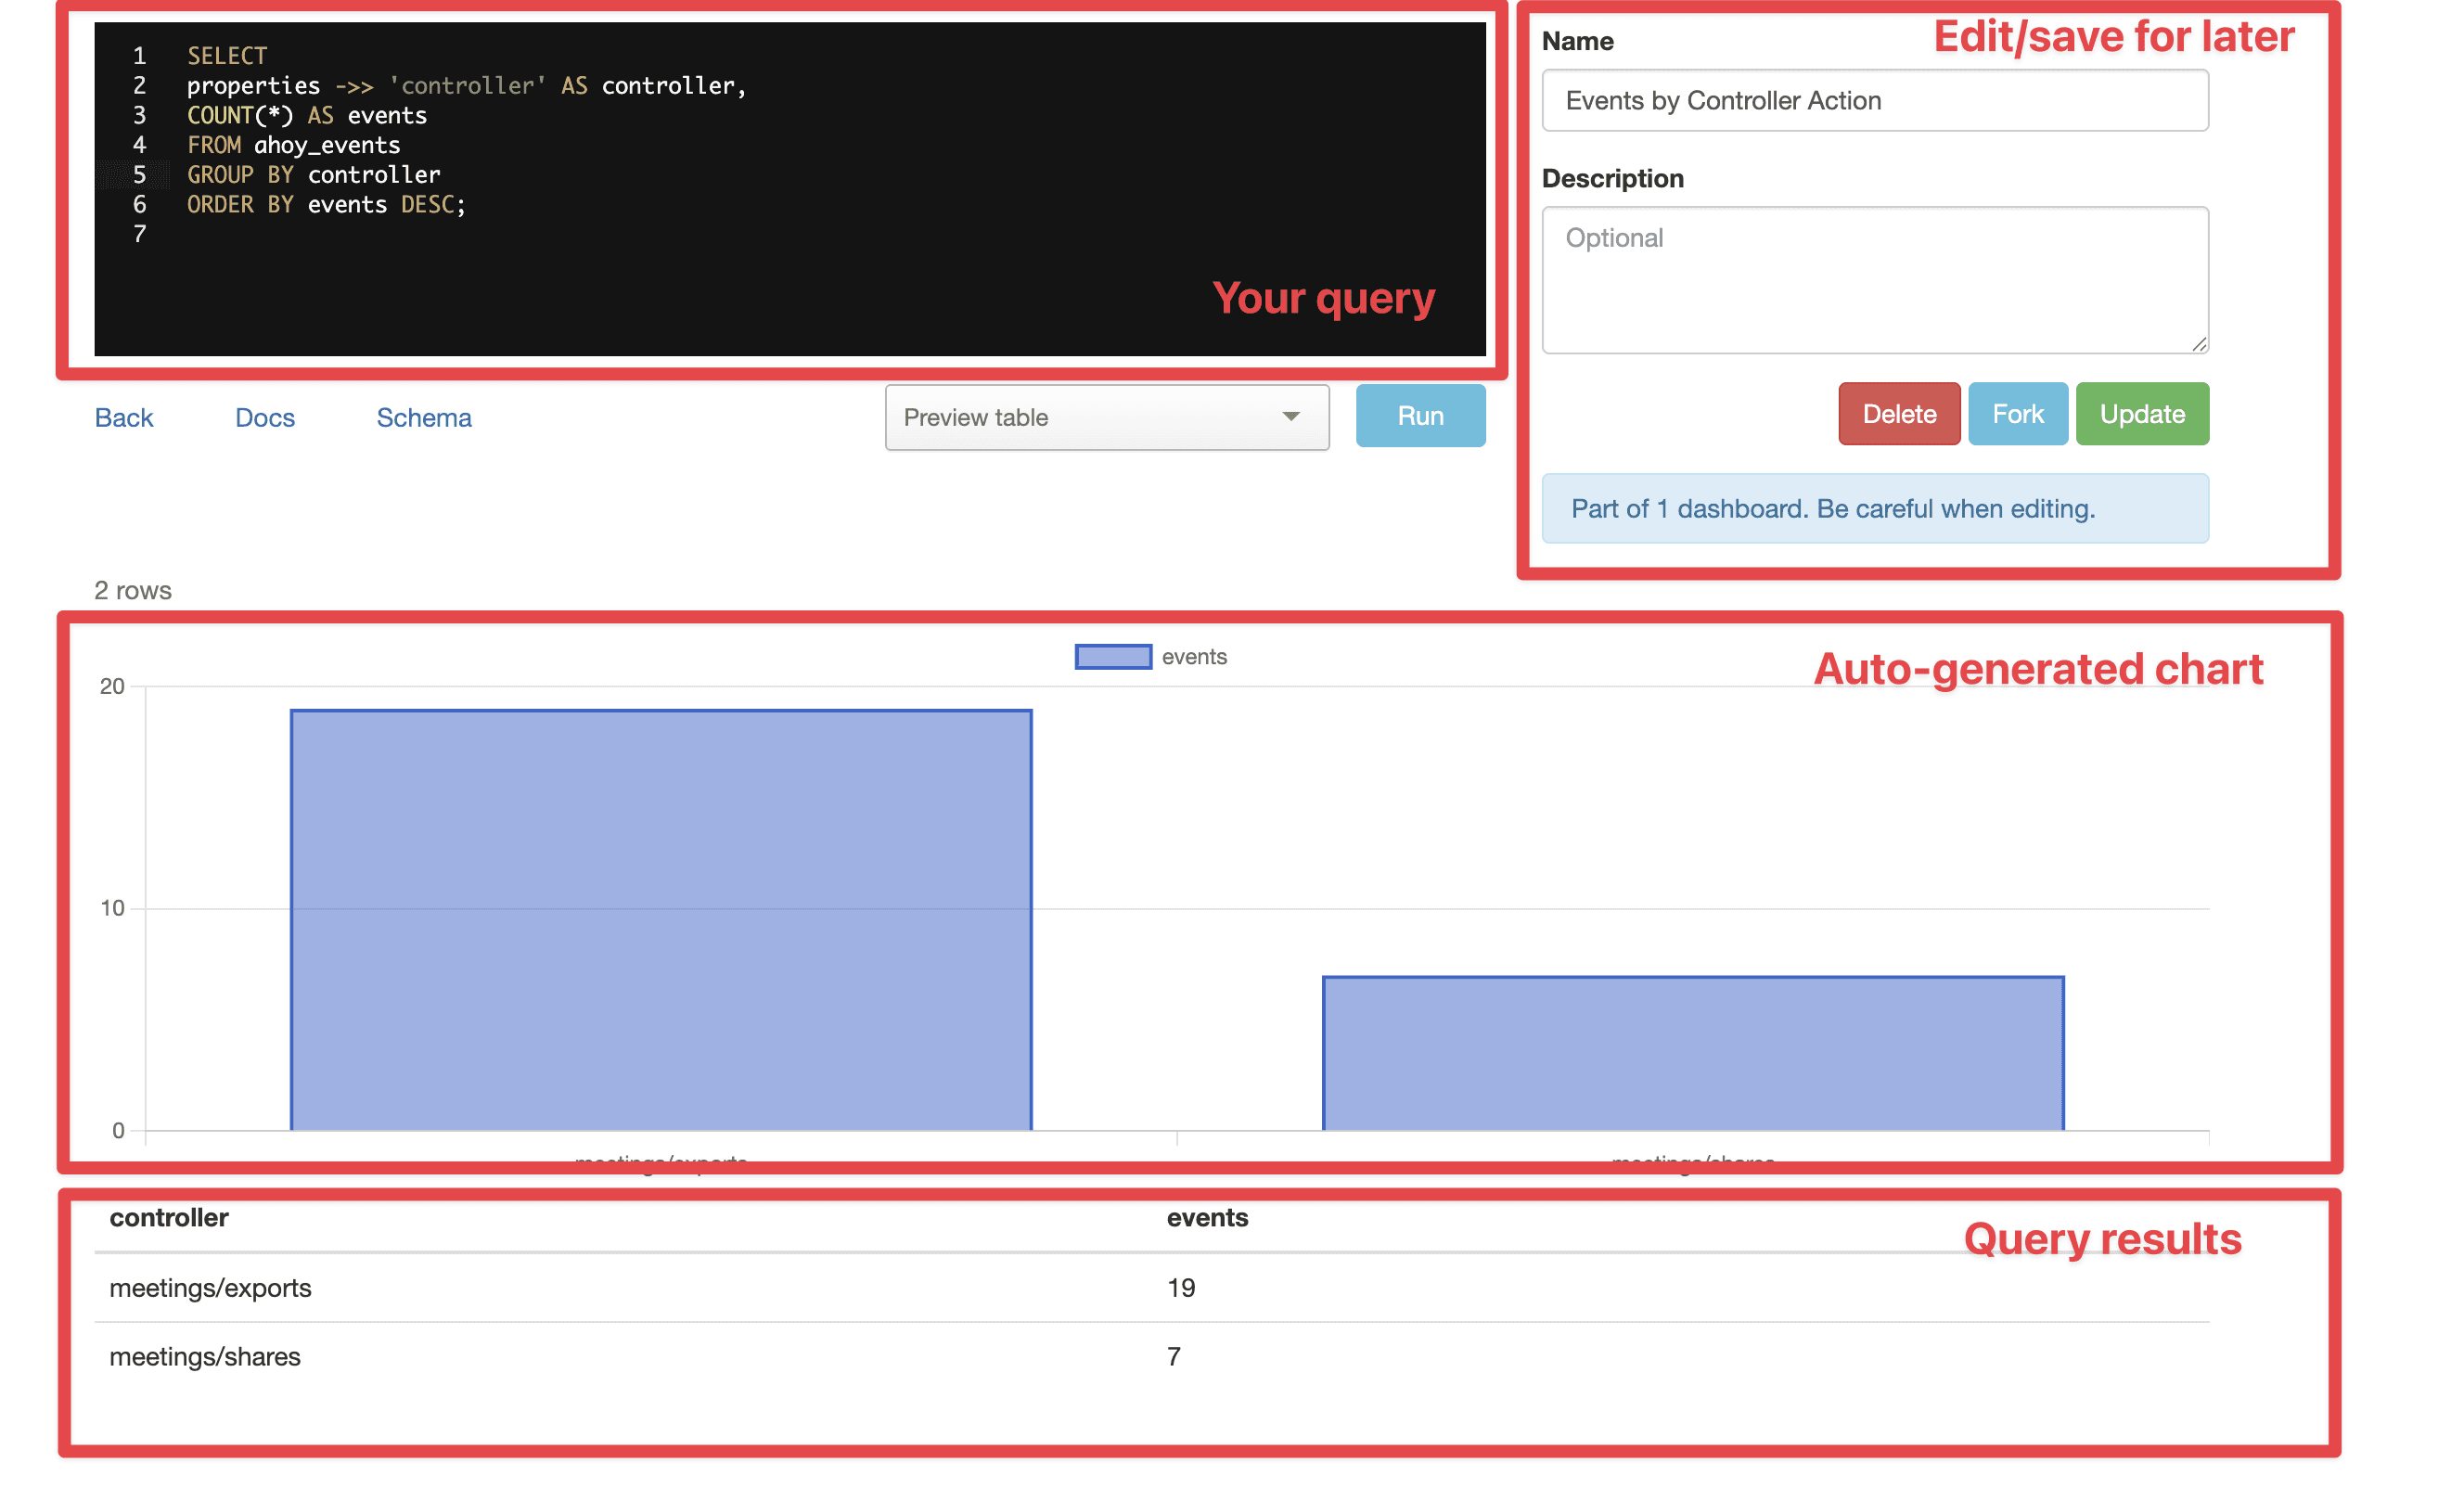Click the FROM ahoy_events line
2464x1488 pixels.
pos(293,145)
